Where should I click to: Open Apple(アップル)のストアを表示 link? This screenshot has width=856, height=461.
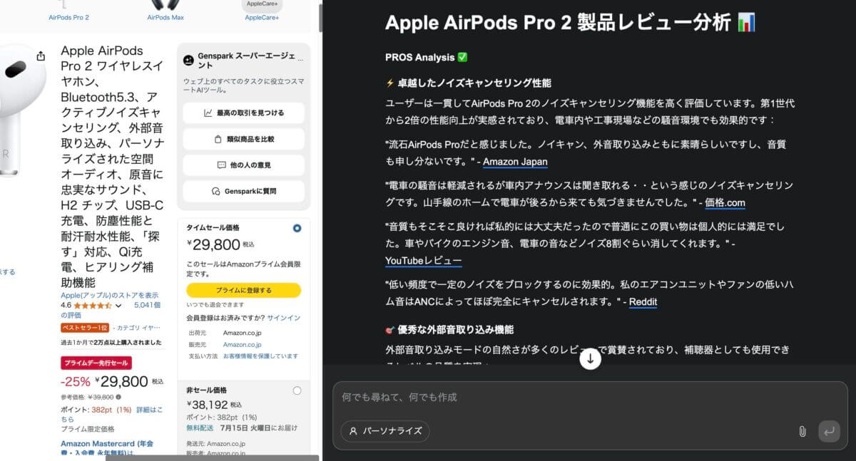[110, 296]
